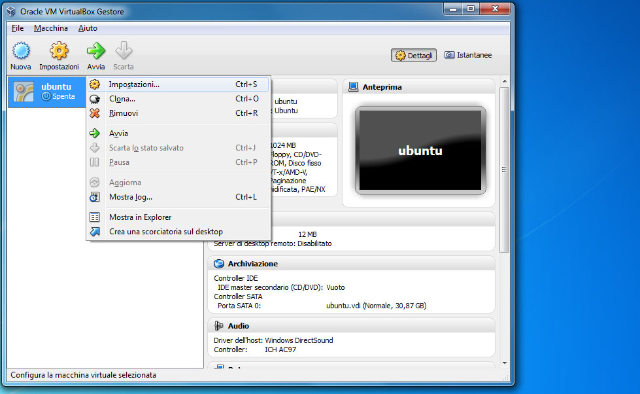The height and width of the screenshot is (394, 640).
Task: Click the ubuntu preview thumbnail
Action: pyautogui.click(x=420, y=151)
